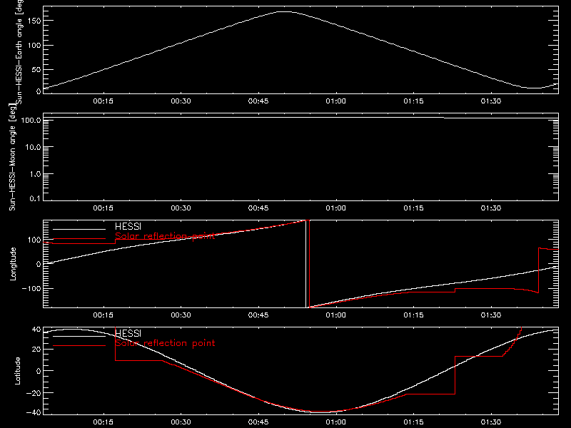Click the Sun-HESSI-Moon angle [deg] axis label
This screenshot has height=428, width=571.
tap(12, 157)
